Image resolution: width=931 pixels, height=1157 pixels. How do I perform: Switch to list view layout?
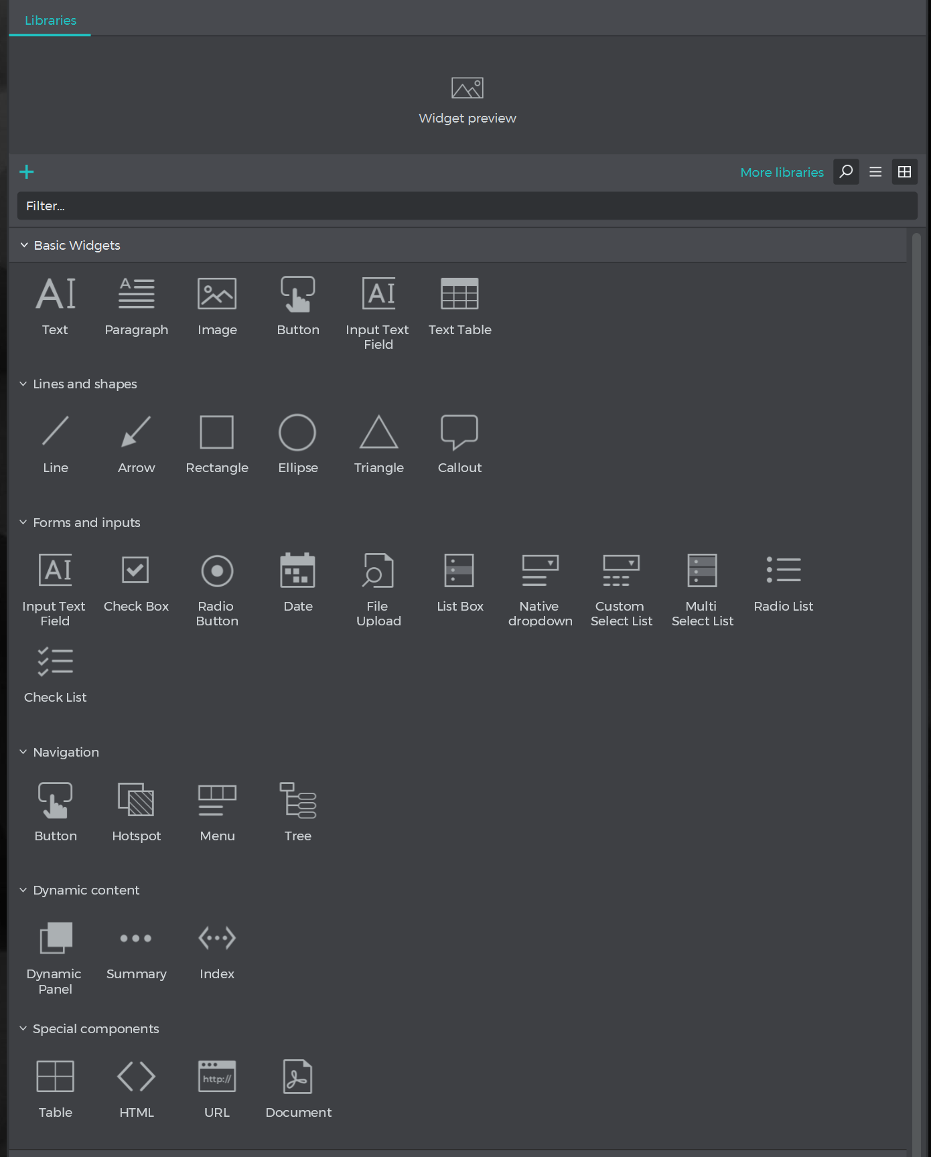pyautogui.click(x=875, y=172)
